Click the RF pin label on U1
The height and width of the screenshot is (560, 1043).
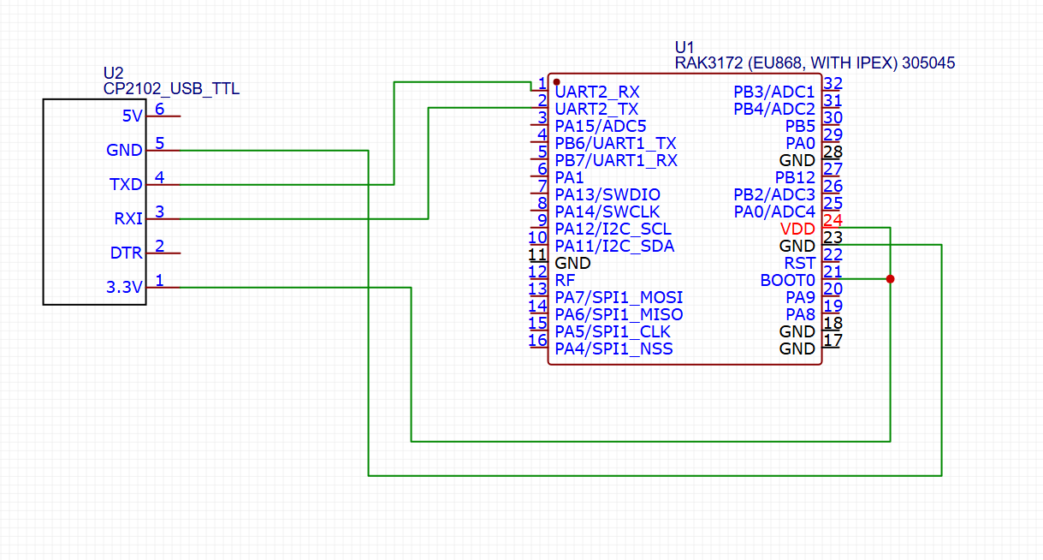[x=565, y=280]
